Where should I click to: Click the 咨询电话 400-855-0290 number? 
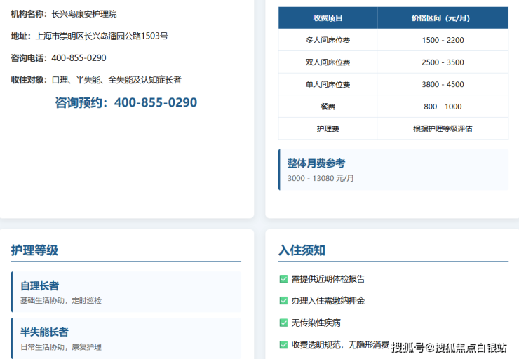[x=79, y=58]
